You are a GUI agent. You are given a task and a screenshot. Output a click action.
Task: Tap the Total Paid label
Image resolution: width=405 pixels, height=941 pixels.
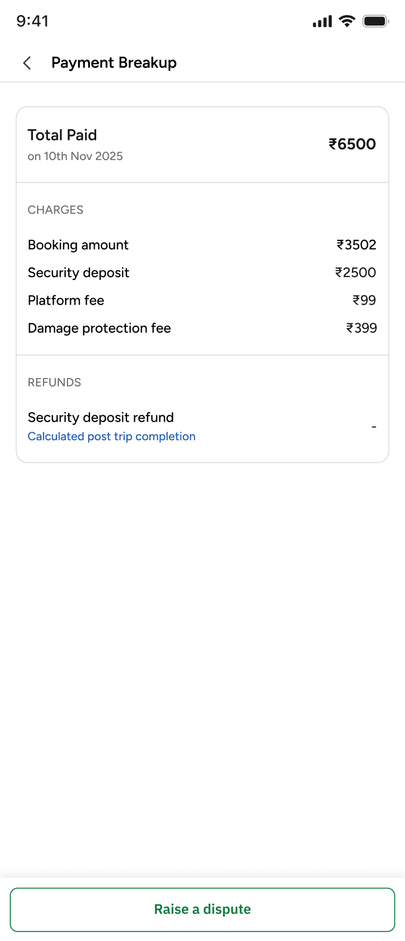tap(62, 135)
